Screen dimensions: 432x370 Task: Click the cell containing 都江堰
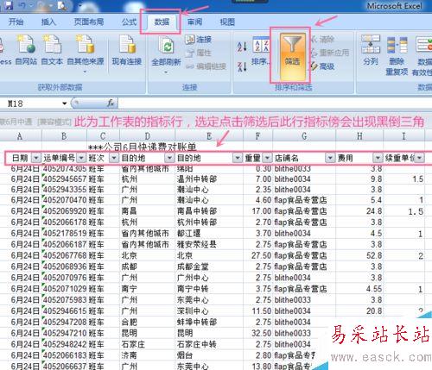tap(210, 234)
